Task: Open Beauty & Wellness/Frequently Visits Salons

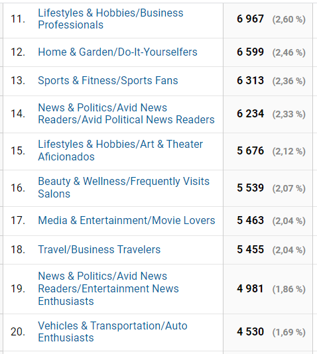Action: tap(123, 188)
